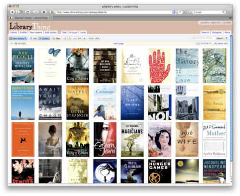This screenshot has width=240, height=196.
Task: Jump to page 36 in pagination
Action: point(216,44)
